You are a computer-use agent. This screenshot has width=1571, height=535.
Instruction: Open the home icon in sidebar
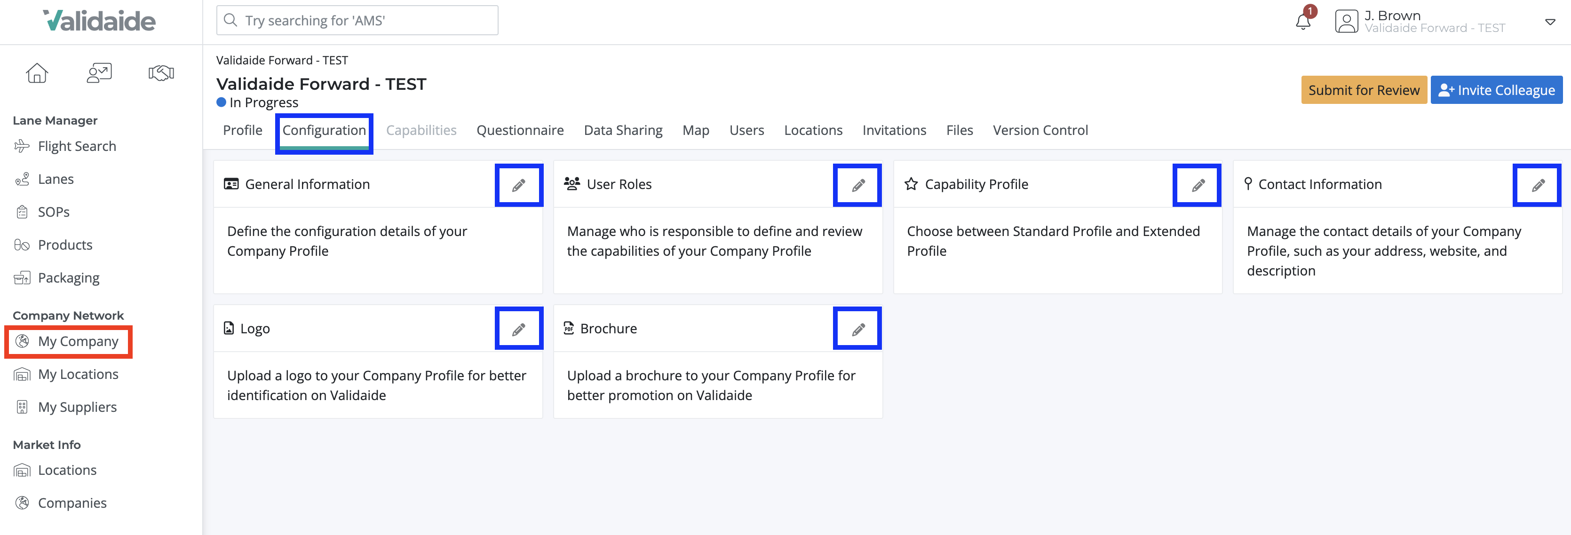pos(37,73)
